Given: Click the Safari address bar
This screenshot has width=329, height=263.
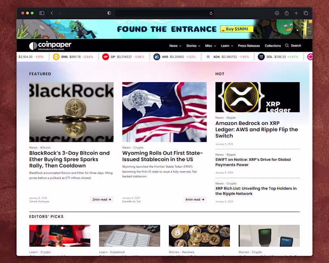Looking at the screenshot, I should point(165,13).
